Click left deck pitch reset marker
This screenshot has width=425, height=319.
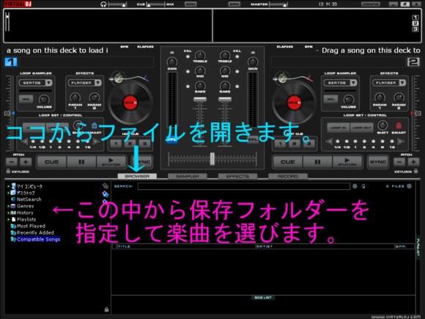(x=7, y=113)
